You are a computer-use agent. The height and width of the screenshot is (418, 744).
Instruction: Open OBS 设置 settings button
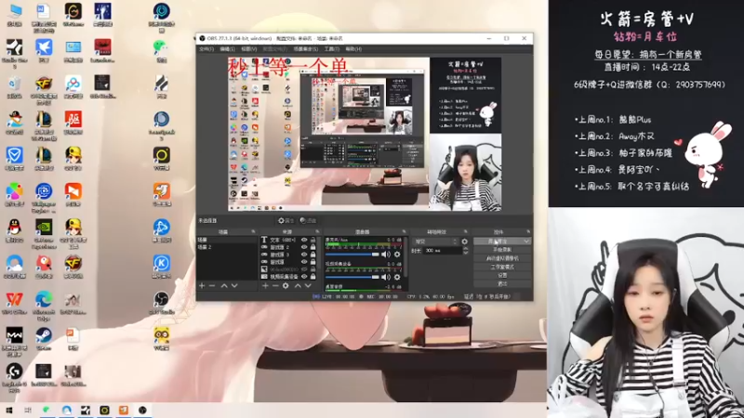click(502, 275)
